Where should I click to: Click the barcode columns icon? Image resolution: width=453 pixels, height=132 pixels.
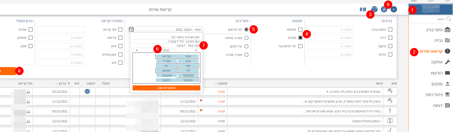(x=363, y=10)
